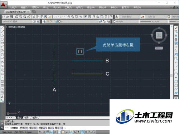Screen dimensions: 179x134
Task: Select the Arc draw tool
Action: point(2,47)
